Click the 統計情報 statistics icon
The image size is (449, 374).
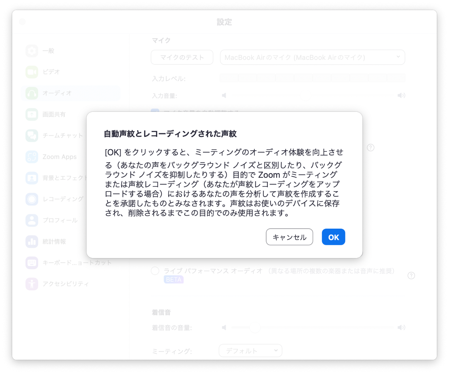32,242
